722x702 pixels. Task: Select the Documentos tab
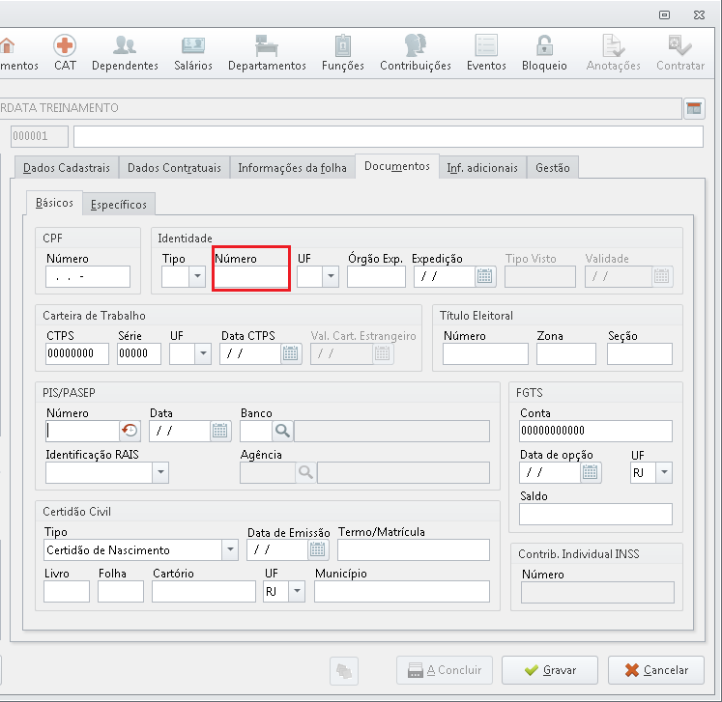click(397, 166)
